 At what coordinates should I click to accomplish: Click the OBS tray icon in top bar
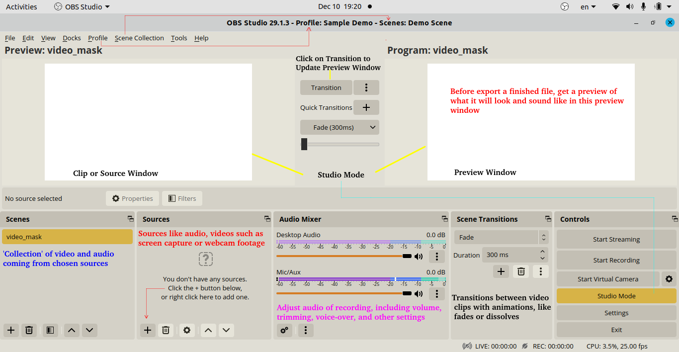coord(564,7)
